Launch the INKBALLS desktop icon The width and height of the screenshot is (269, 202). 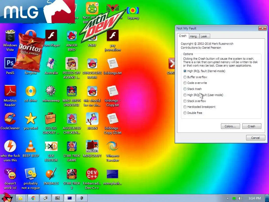point(51,174)
